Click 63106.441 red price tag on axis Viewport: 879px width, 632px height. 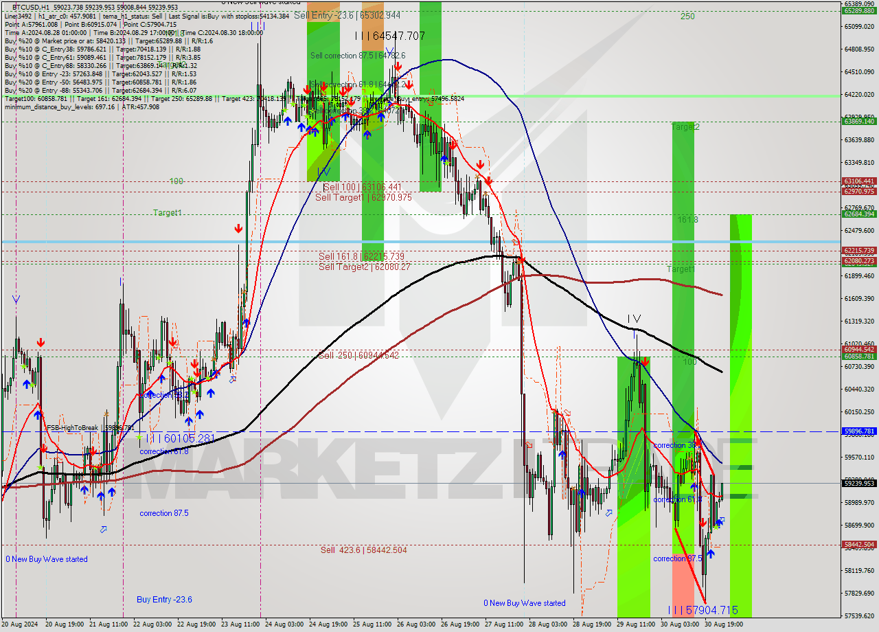[x=859, y=181]
